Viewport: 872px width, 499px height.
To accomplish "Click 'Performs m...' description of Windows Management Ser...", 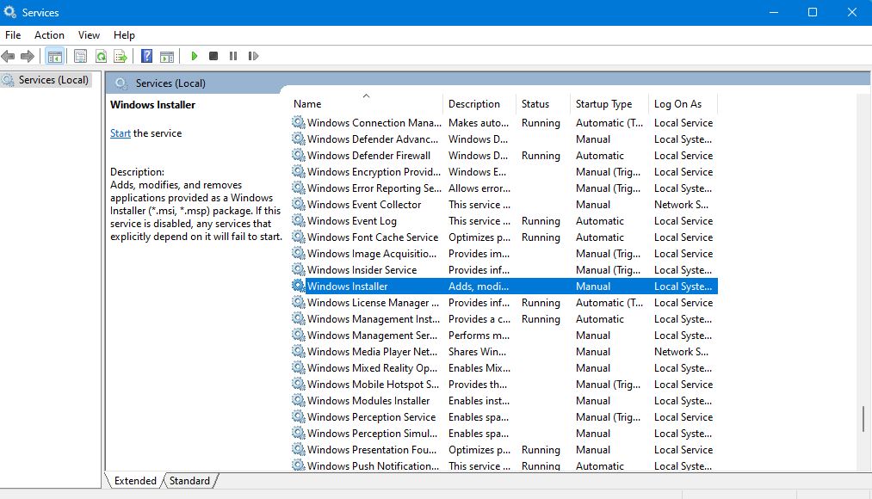I will point(479,336).
